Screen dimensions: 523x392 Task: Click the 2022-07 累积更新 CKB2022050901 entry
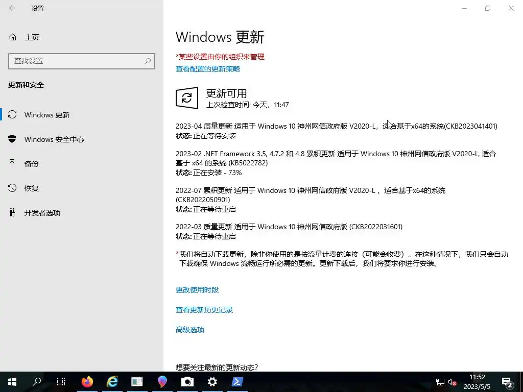311,195
